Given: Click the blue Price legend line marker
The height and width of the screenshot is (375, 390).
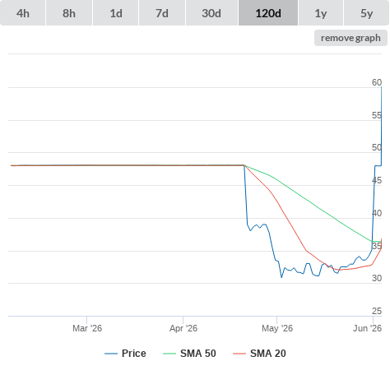Looking at the screenshot, I should click(x=111, y=354).
